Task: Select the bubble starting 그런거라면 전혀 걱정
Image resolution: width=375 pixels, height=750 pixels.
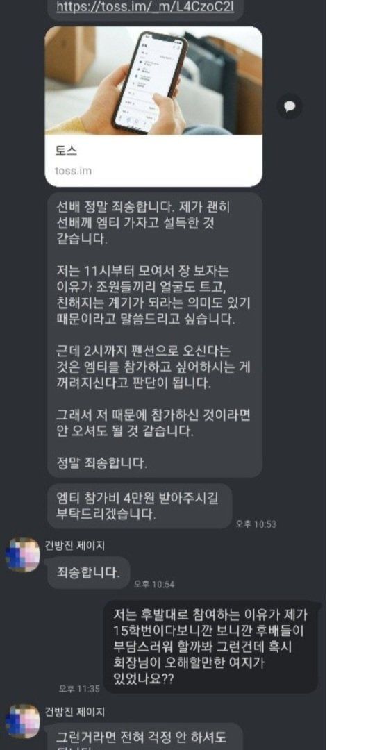Action: point(145,738)
